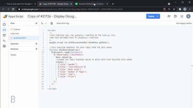Open a new browser tab

tap(113, 4)
